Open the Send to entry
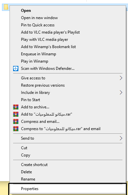The height and width of the screenshot is (195, 128). pos(68,138)
